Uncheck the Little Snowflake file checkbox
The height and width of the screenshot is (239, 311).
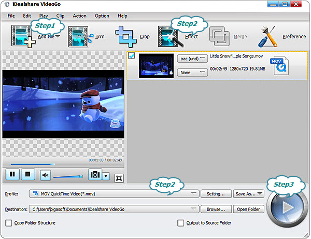click(132, 55)
